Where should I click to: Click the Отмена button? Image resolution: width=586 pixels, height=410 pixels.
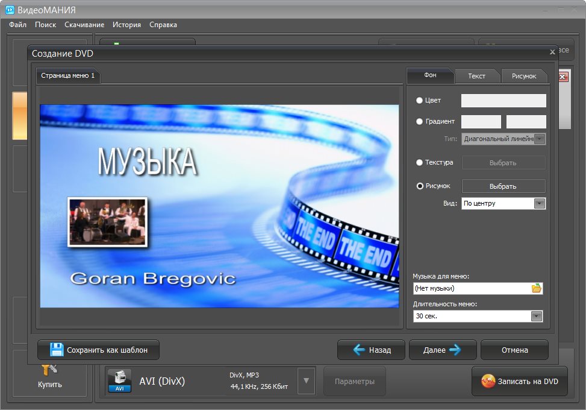514,350
